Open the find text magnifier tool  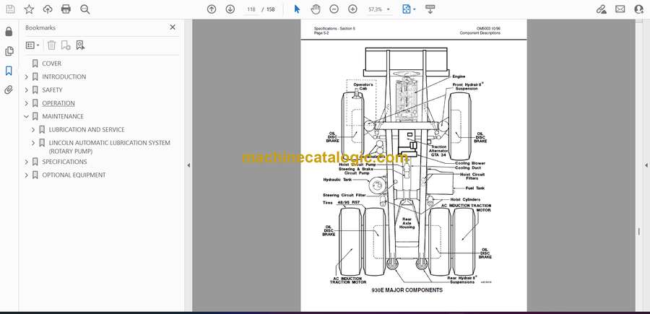[85, 9]
